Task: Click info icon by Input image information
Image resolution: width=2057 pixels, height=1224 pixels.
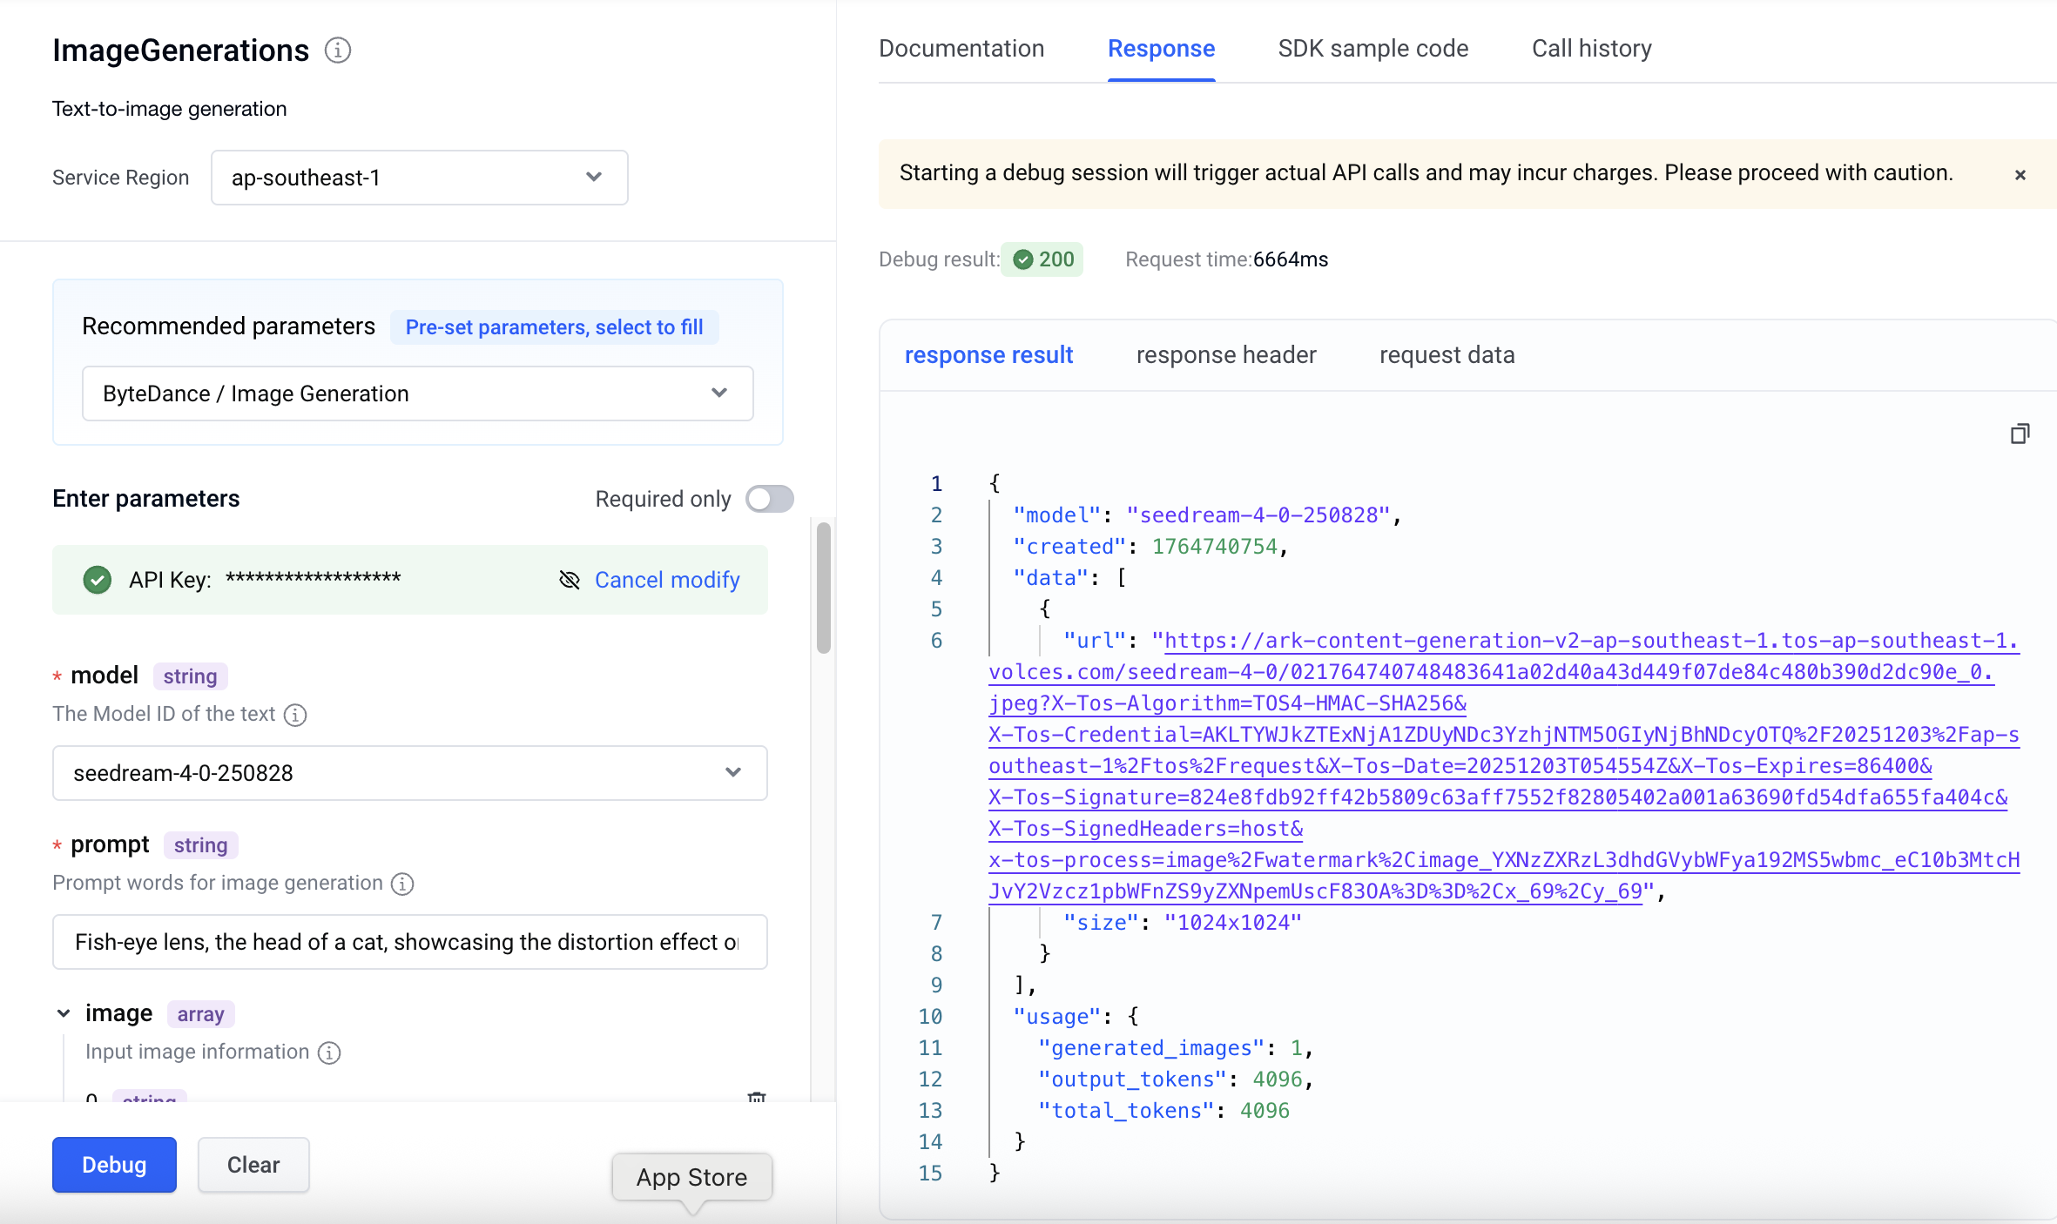Action: pos(329,1053)
